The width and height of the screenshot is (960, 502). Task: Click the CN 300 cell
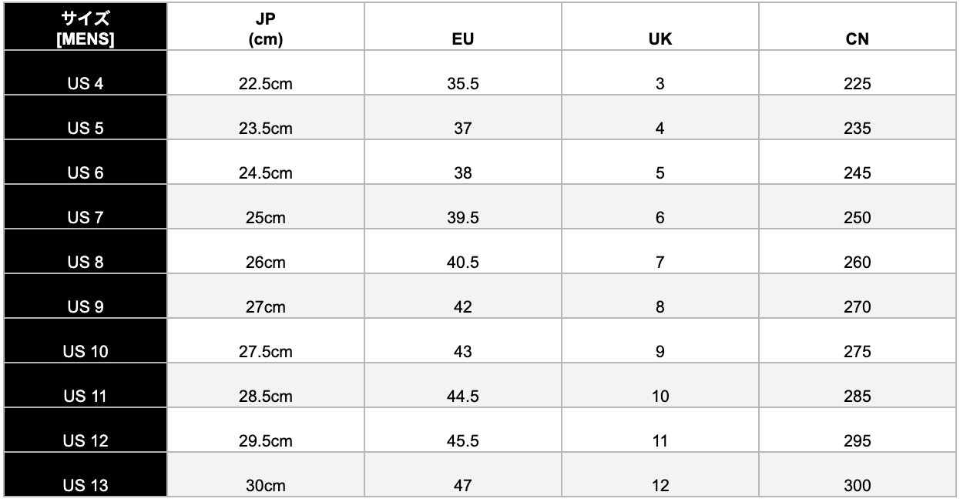pos(858,475)
